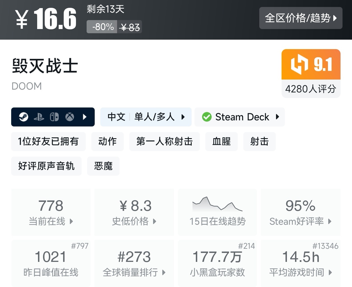Viewport: 352px width, 287px height.
Task: Click the Xbox platform icon
Action: coord(70,117)
